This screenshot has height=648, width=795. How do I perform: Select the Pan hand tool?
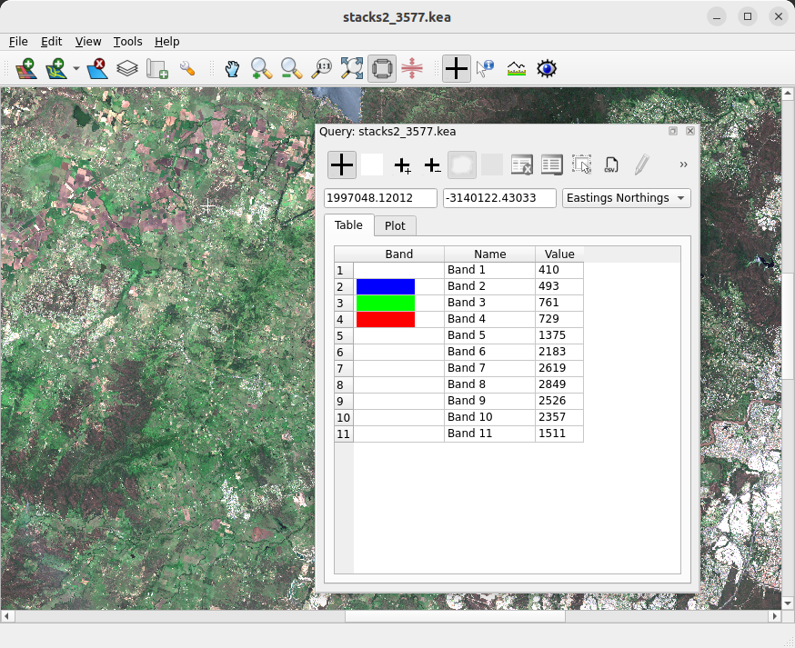pyautogui.click(x=232, y=68)
